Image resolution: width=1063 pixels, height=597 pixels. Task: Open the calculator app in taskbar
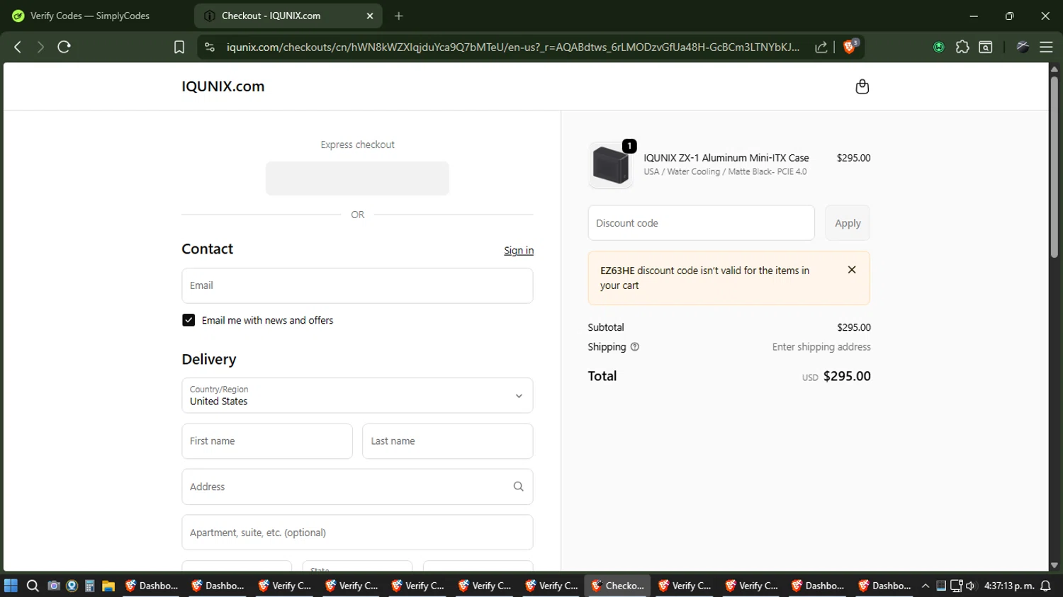tap(90, 586)
